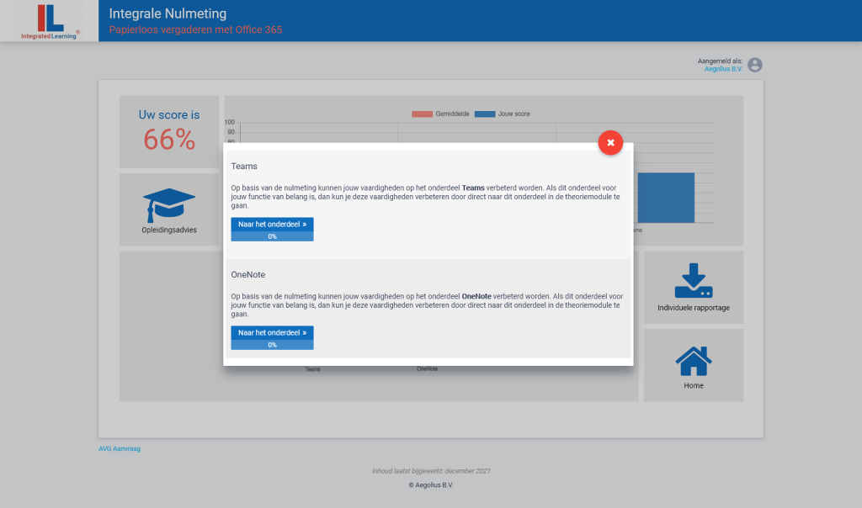Viewport: 862px width, 508px height.
Task: Click the download report icon
Action: coord(694,281)
